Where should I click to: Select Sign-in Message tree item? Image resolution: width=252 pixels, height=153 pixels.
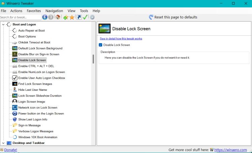pos(30,125)
